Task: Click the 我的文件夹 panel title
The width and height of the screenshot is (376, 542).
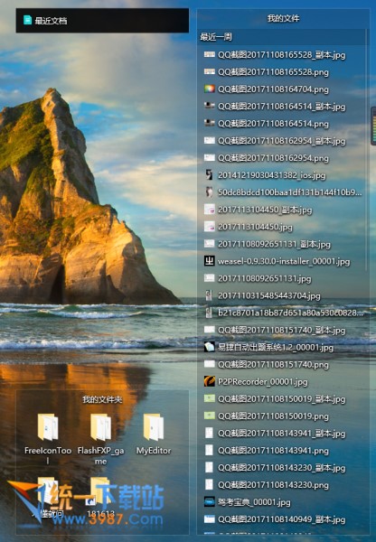Action: coord(102,399)
